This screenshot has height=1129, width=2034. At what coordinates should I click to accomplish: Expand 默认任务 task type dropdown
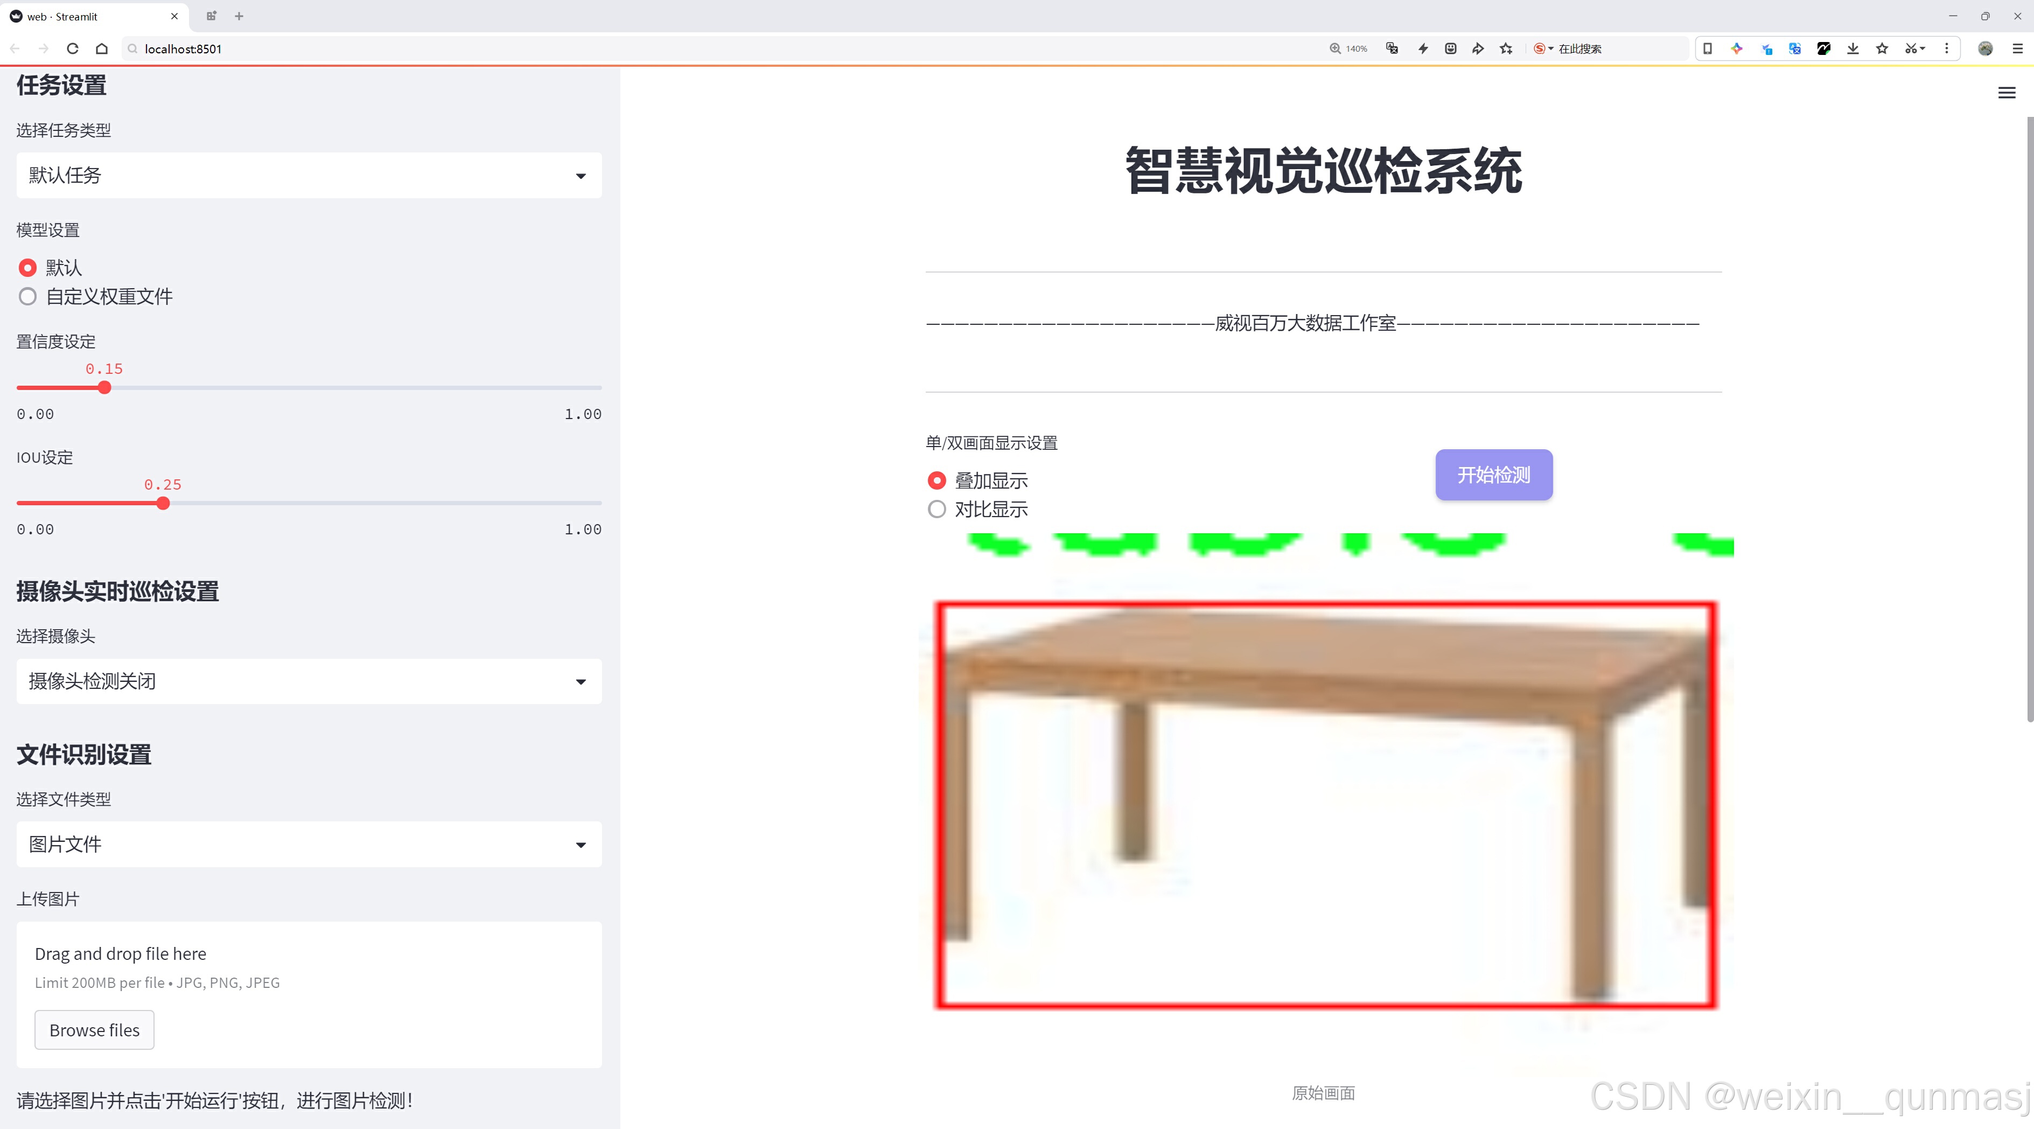tap(309, 175)
